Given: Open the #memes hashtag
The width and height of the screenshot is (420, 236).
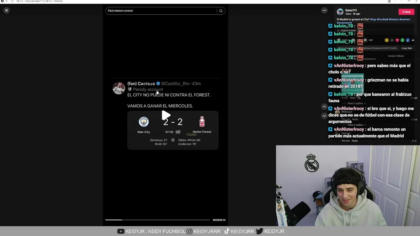Looking at the screenshot, I should click(405, 19).
